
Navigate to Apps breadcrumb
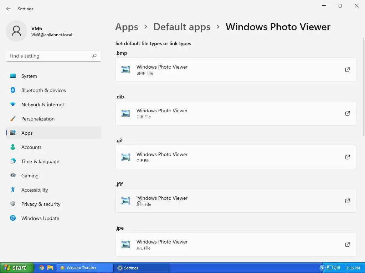coord(127,27)
